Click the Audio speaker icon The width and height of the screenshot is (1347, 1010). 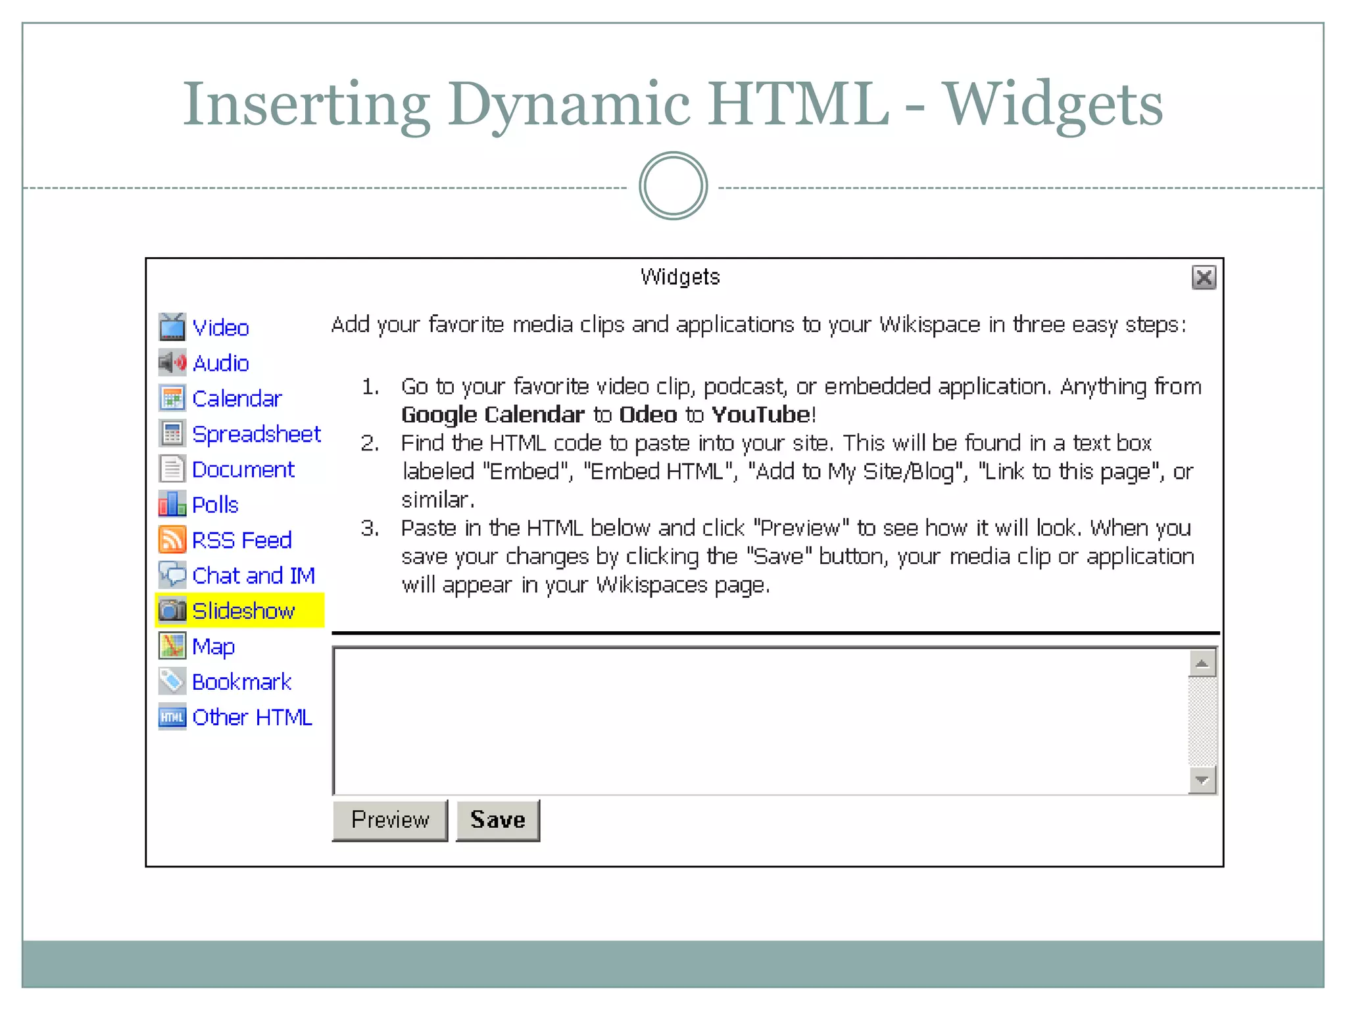coord(172,362)
